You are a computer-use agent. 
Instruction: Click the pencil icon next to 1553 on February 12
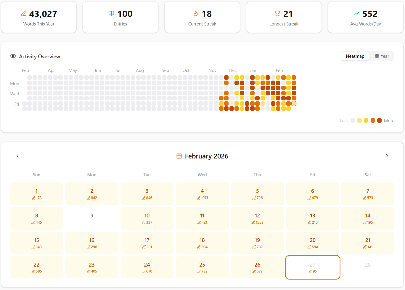click(253, 222)
